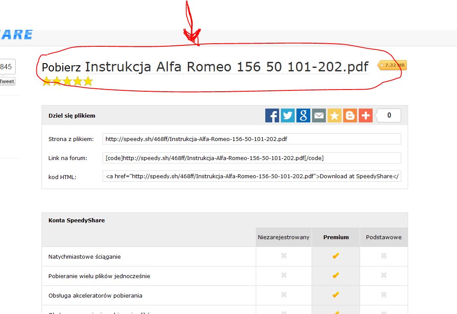Click Premium checkmark for Pobieranie wielu plików

pos(336,275)
